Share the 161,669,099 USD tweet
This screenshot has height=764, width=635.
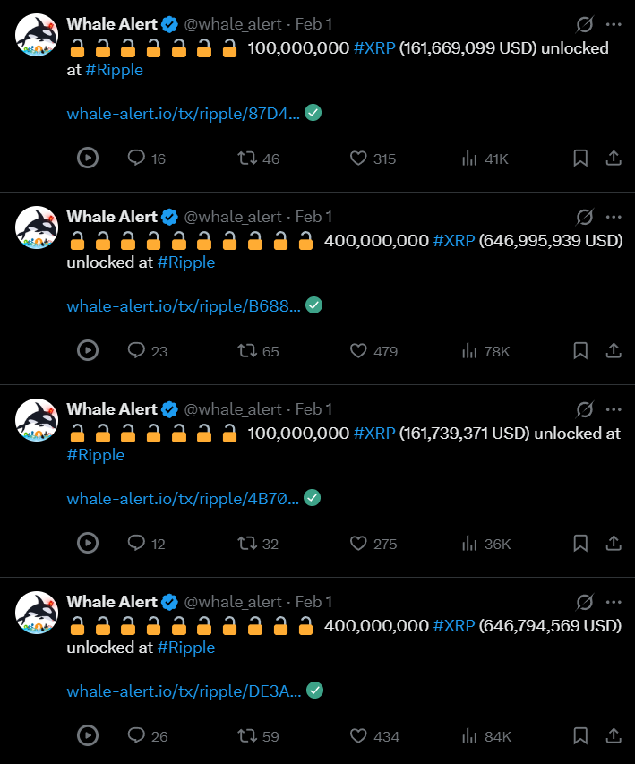(614, 159)
